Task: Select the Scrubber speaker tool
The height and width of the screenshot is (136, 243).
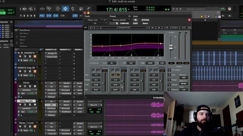Action: point(81,9)
